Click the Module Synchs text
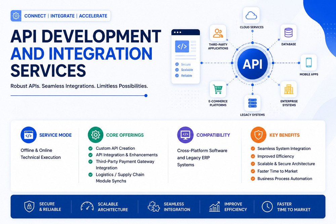This screenshot has height=224, width=336. [x=111, y=181]
